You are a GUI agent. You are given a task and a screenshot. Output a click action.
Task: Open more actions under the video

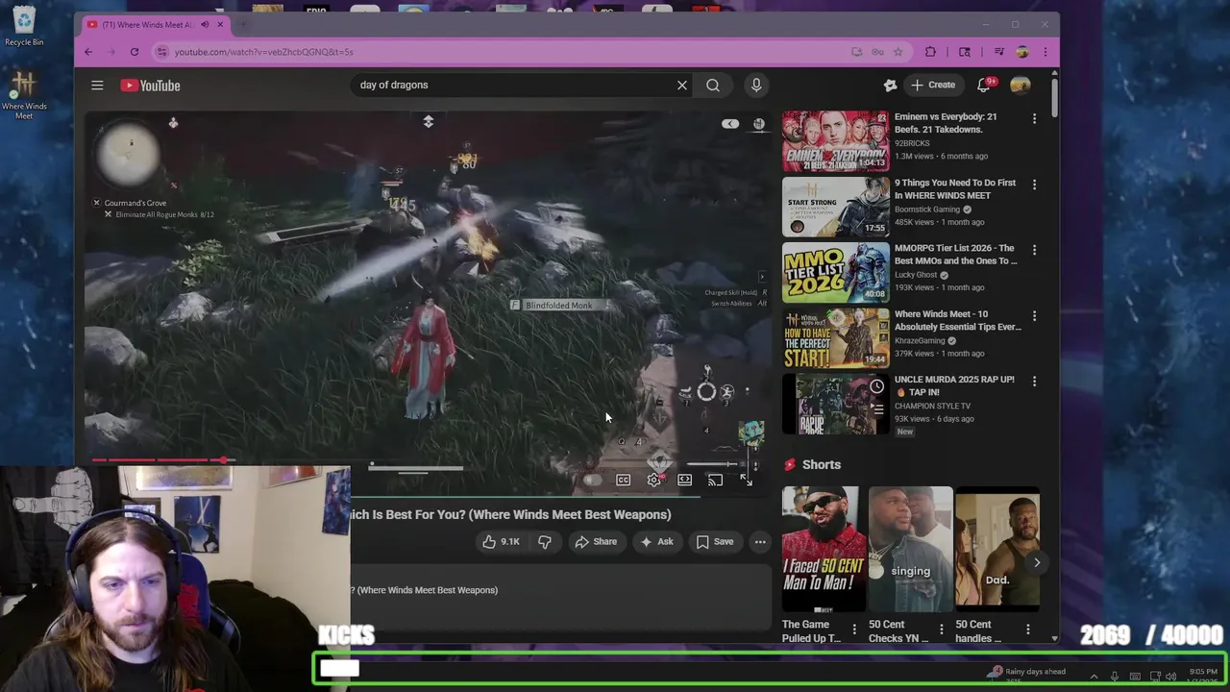coord(760,542)
